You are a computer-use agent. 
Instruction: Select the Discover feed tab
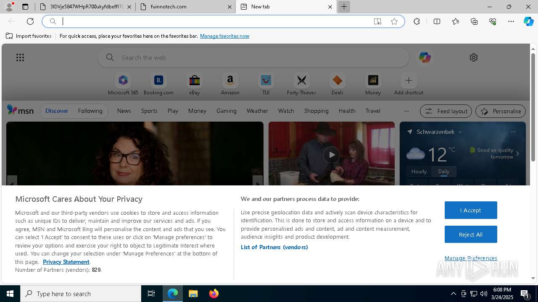pos(57,111)
